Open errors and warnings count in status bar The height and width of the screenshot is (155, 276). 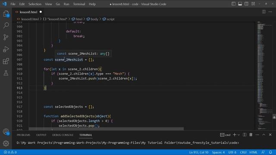coord(10,152)
